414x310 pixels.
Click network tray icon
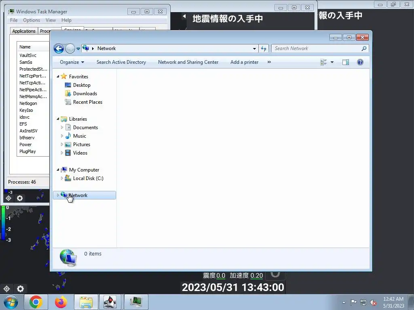tap(363, 303)
